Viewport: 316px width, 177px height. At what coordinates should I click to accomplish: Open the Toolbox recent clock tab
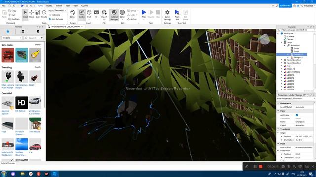(38, 31)
